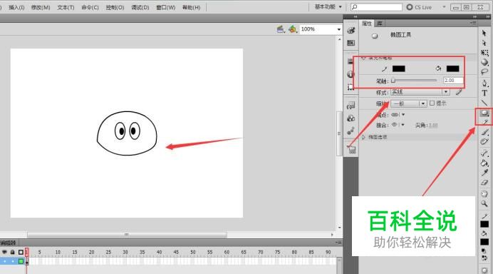Pick the Line tool
The height and width of the screenshot is (274, 493).
[x=484, y=103]
